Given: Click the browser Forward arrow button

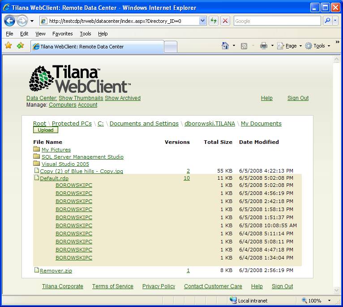Looking at the screenshot, I should pyautogui.click(x=22, y=21).
